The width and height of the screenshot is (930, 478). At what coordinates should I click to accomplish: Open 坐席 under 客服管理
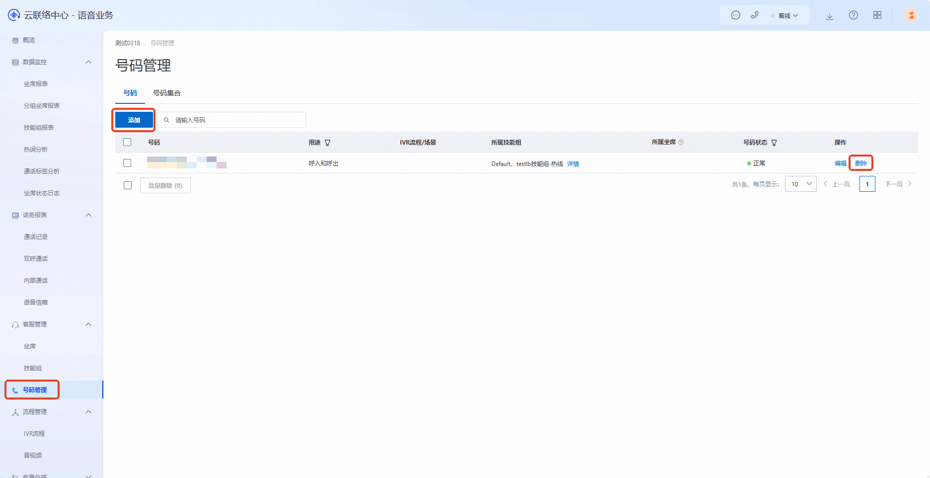(x=30, y=346)
